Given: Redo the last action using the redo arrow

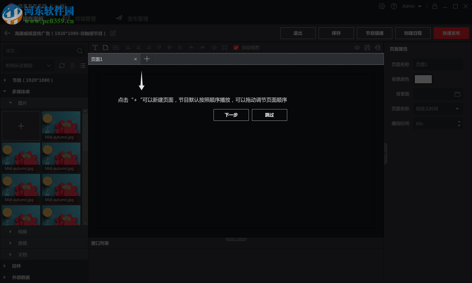Looking at the screenshot, I should [202, 48].
